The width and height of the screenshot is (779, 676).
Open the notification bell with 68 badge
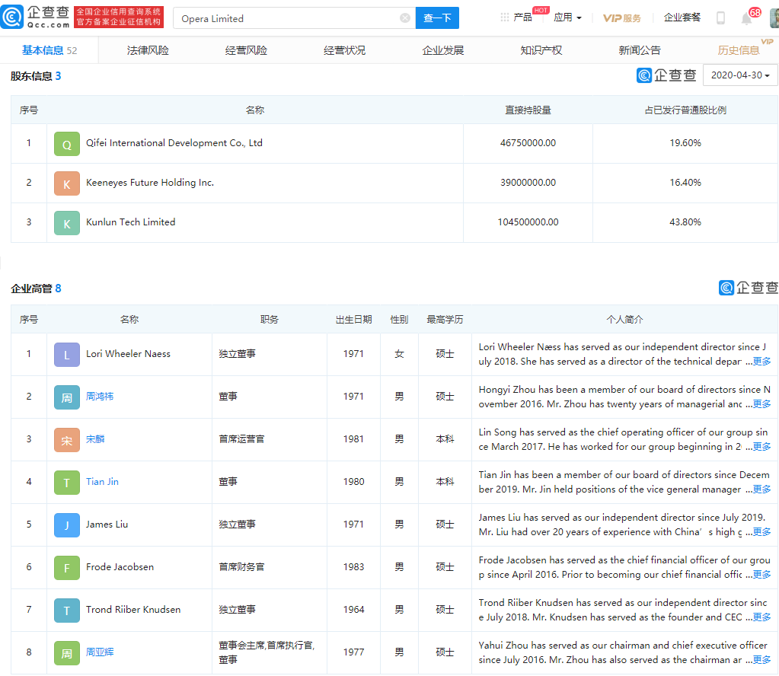(x=747, y=18)
